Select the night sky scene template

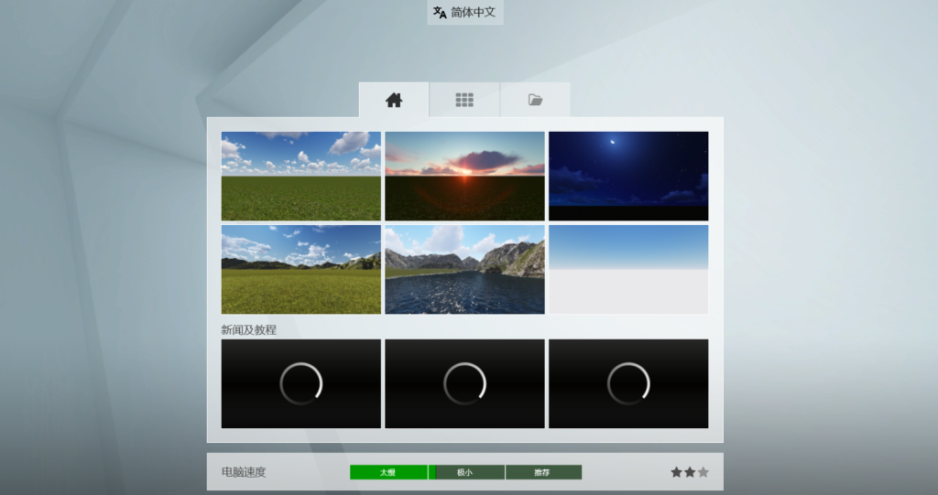click(x=628, y=176)
